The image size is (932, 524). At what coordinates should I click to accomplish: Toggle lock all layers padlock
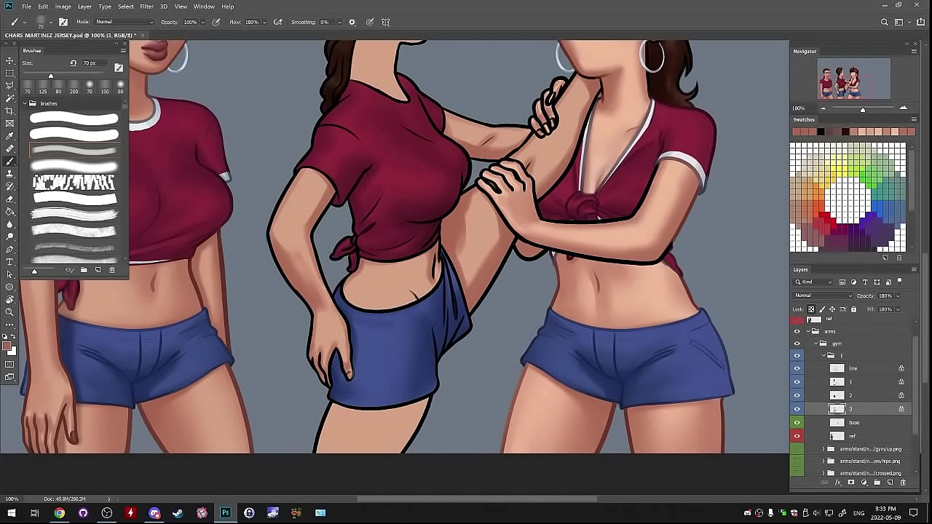(853, 309)
